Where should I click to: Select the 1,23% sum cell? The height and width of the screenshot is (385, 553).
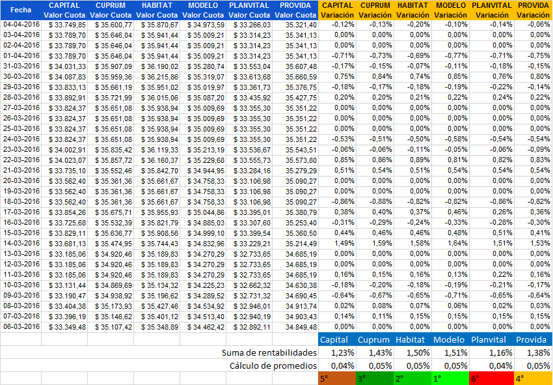(338, 352)
